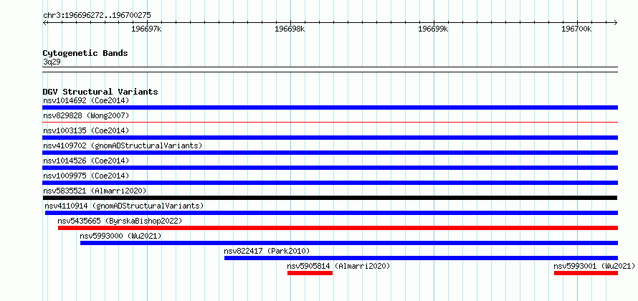Click the thin red line for nsv829828

330,122
